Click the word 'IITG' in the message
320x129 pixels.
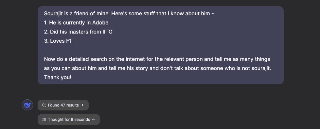click(x=108, y=32)
